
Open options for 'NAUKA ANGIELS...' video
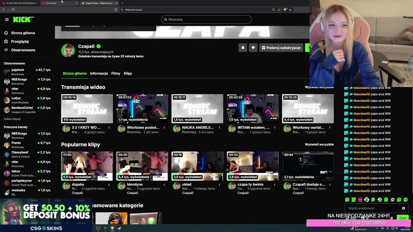219,128
